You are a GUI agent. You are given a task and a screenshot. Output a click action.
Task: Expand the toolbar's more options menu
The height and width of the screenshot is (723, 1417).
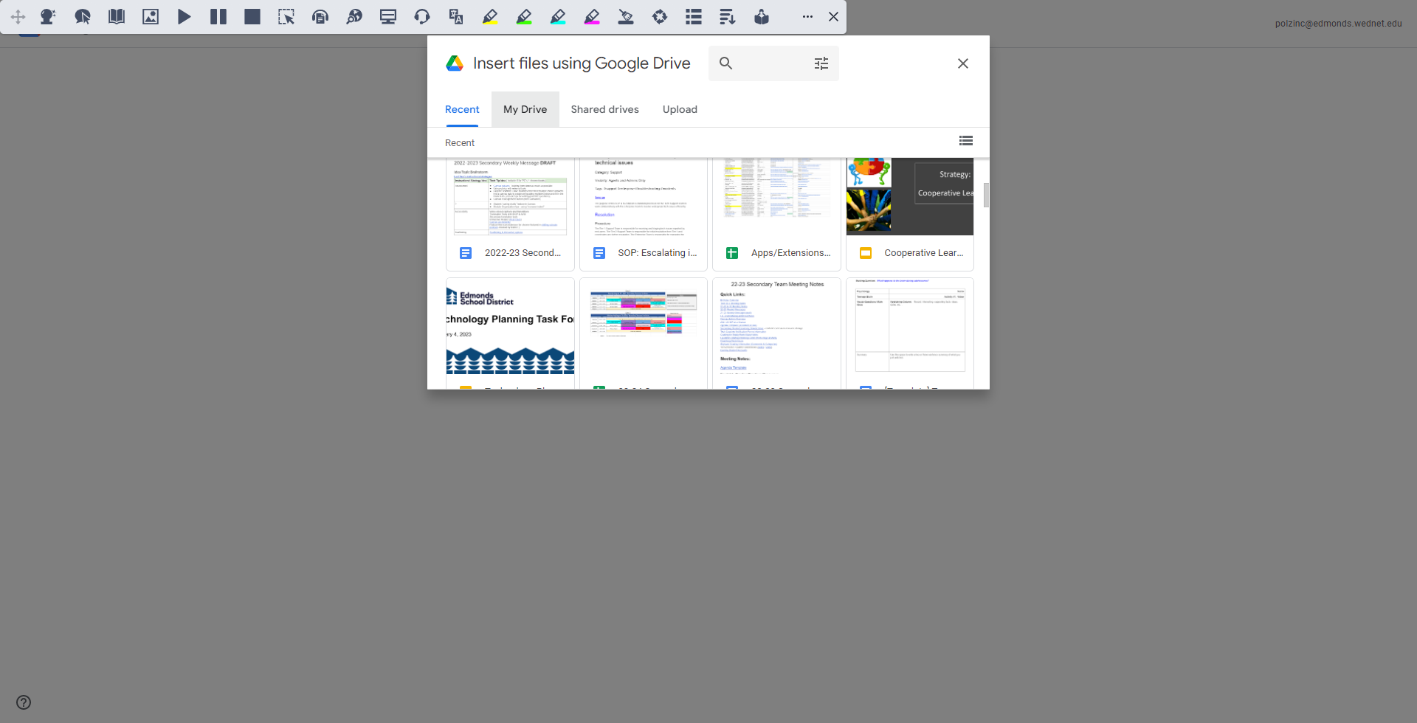pos(807,17)
